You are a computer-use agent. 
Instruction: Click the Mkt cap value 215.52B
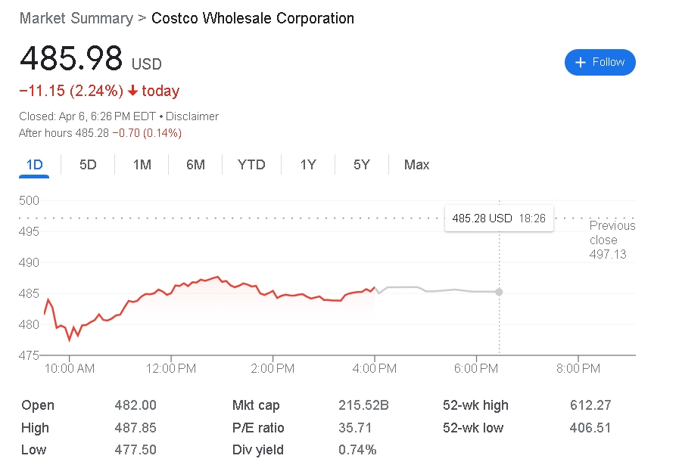click(x=364, y=405)
